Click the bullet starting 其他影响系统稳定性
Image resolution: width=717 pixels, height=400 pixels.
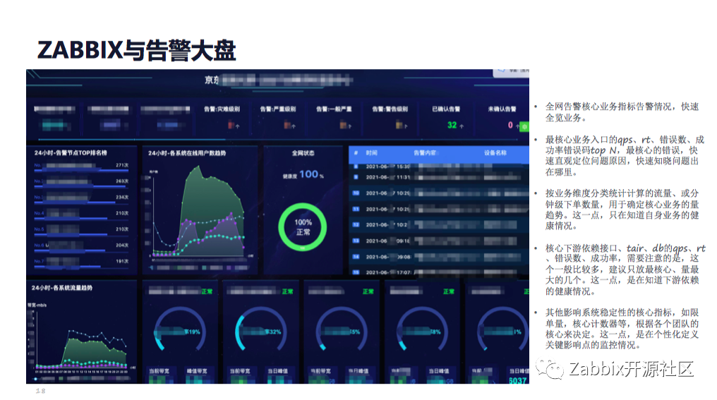coord(622,329)
